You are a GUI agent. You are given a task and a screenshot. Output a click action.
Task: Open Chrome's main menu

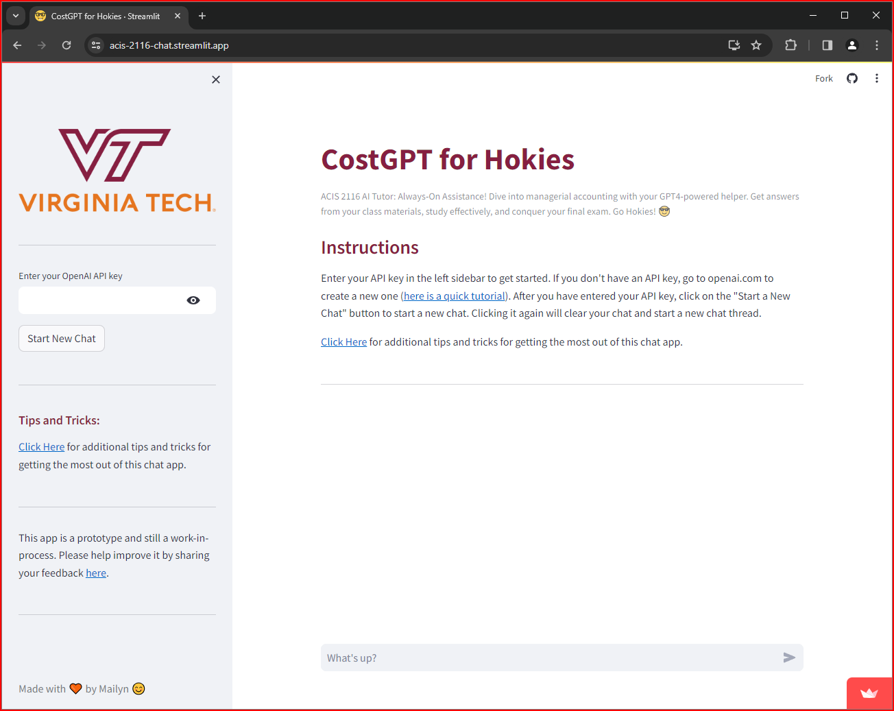(x=876, y=45)
